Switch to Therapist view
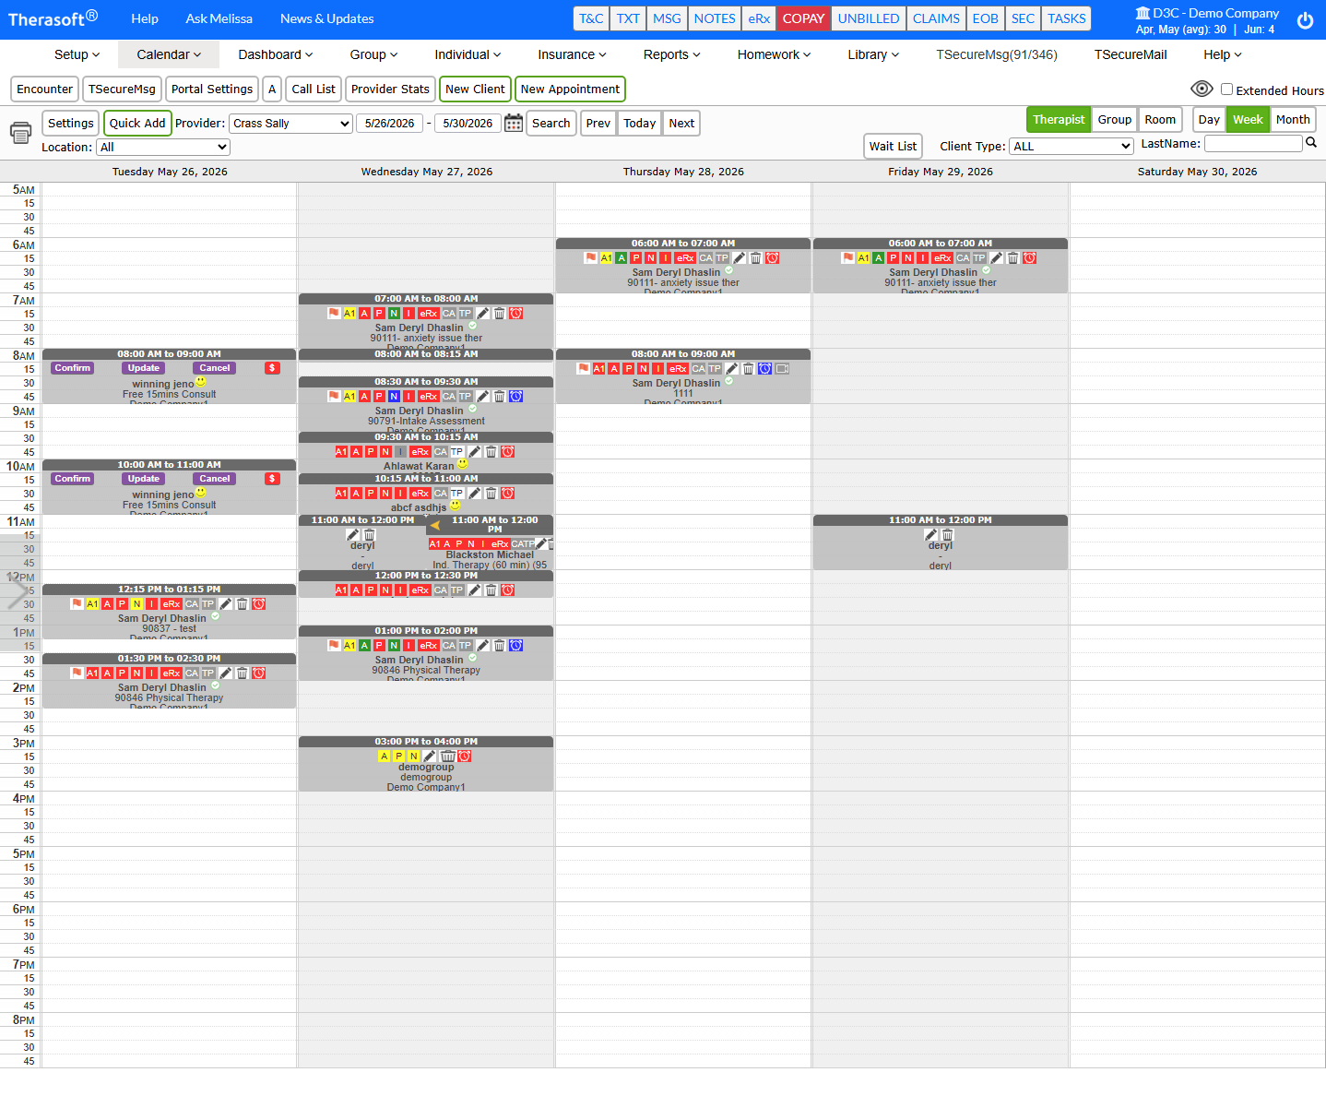Screen dimensions: 1326x1120 [1059, 120]
